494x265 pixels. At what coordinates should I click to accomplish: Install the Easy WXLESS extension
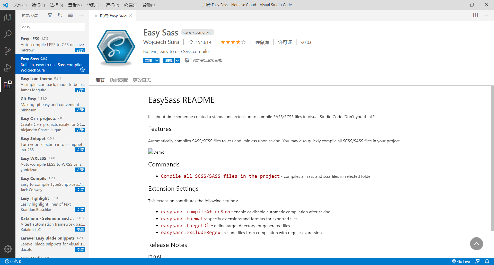coord(80,170)
